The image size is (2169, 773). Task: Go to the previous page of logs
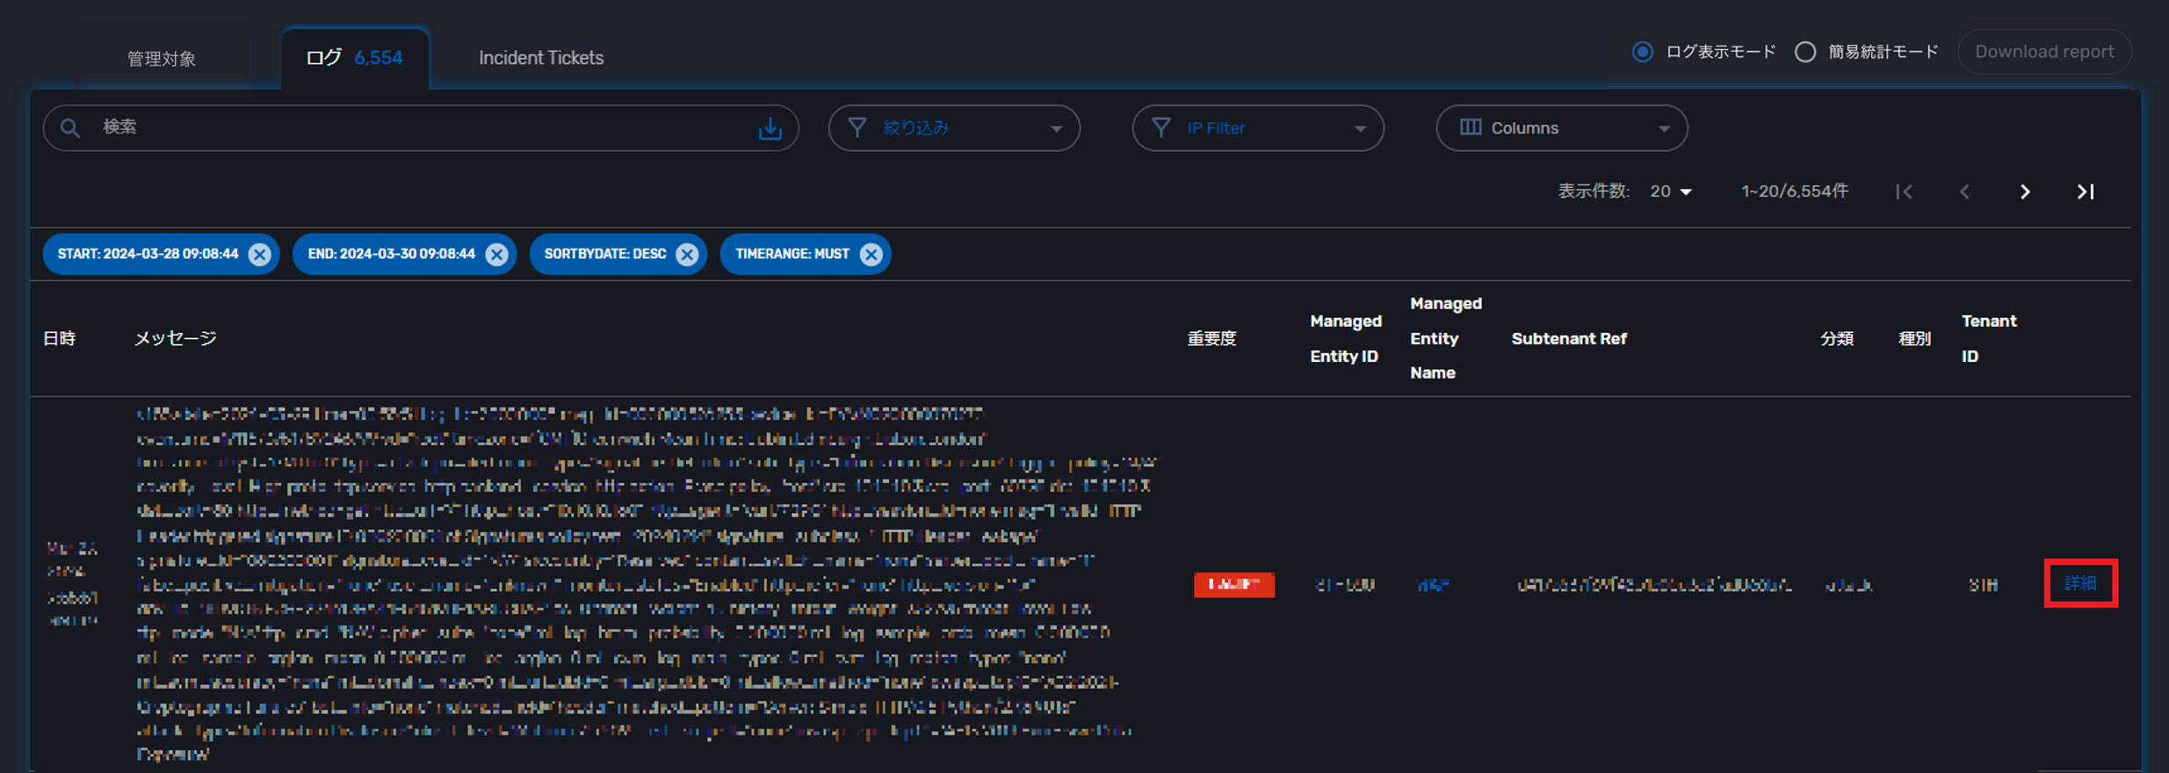[x=1964, y=191]
